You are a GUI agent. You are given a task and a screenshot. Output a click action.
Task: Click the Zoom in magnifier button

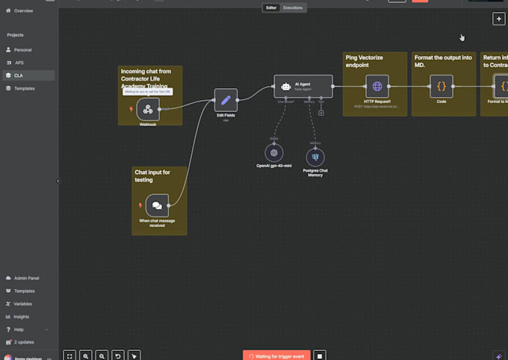(85, 356)
